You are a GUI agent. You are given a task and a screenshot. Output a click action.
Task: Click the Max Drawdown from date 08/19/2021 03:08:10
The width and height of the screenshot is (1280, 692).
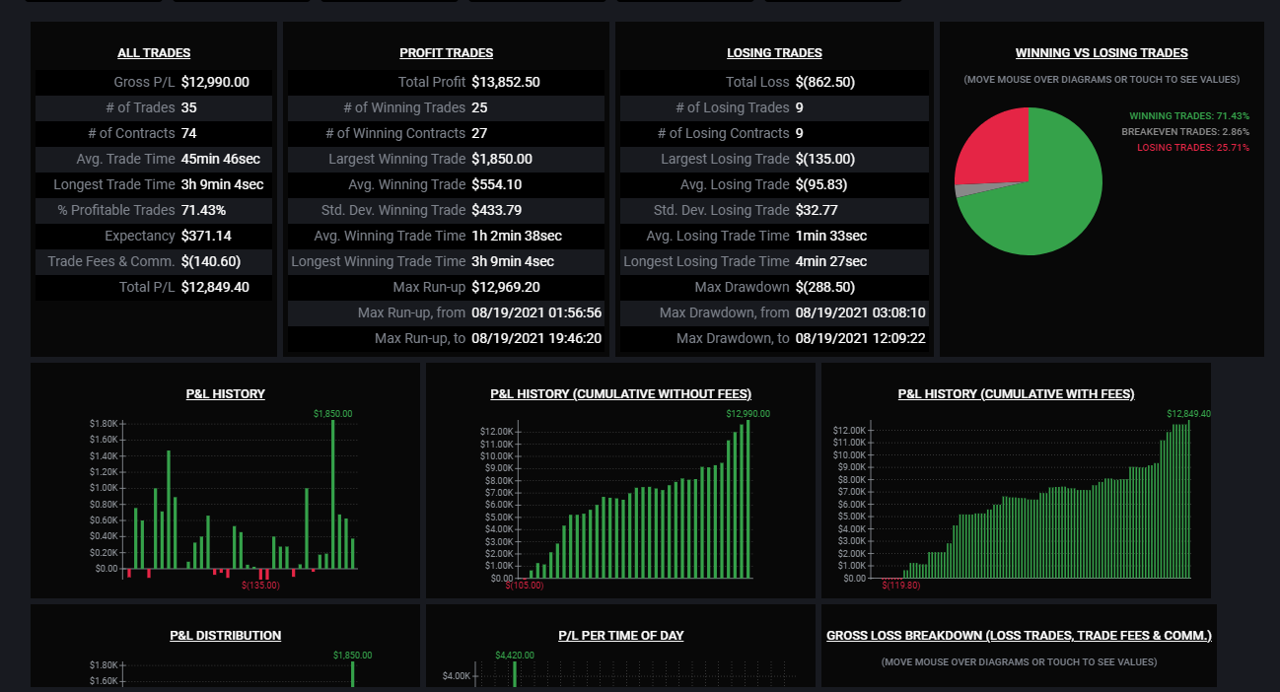860,312
